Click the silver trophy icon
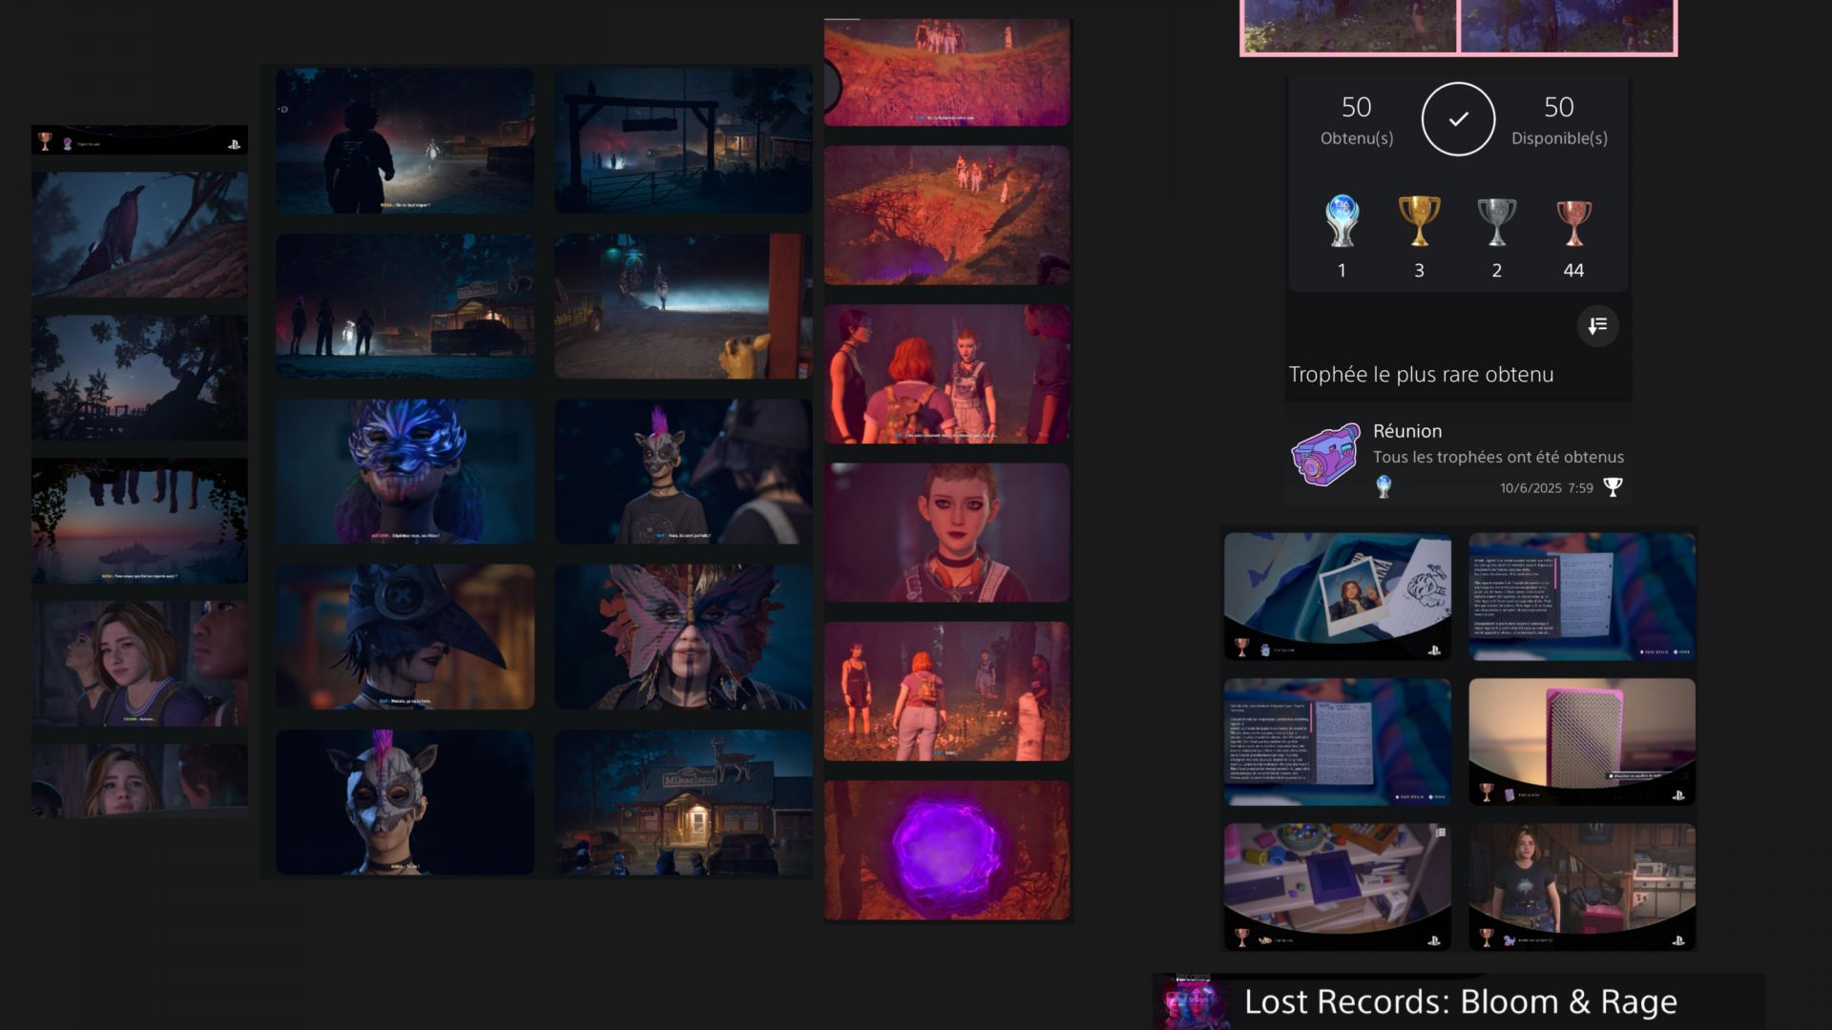This screenshot has height=1030, width=1832. tap(1496, 220)
